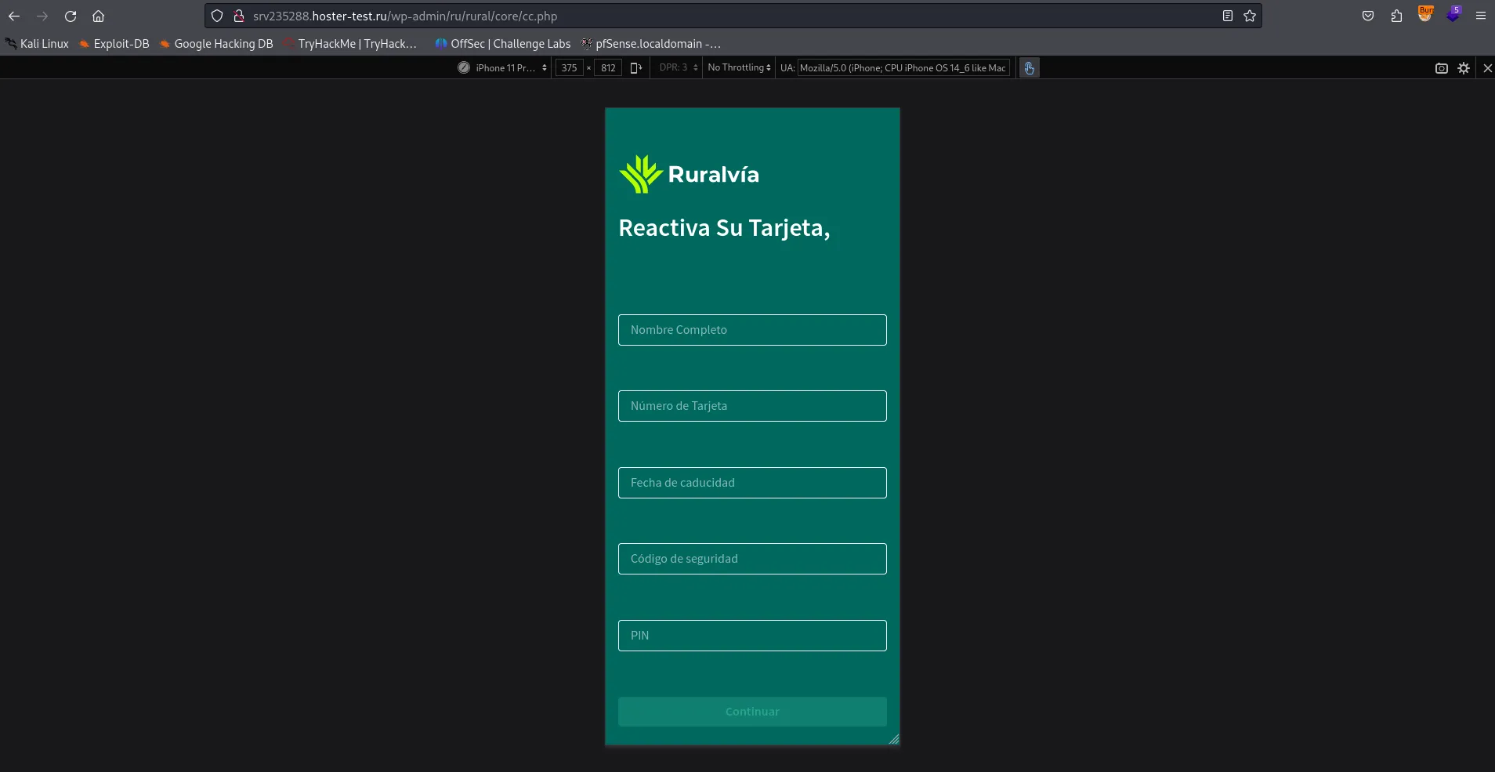Edit the viewport height value 812
This screenshot has width=1495, height=772.
pos(608,68)
